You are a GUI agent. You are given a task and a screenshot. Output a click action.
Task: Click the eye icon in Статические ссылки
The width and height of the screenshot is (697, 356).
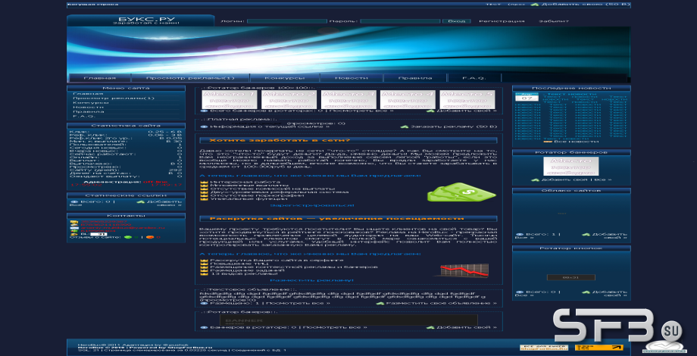coord(74,201)
